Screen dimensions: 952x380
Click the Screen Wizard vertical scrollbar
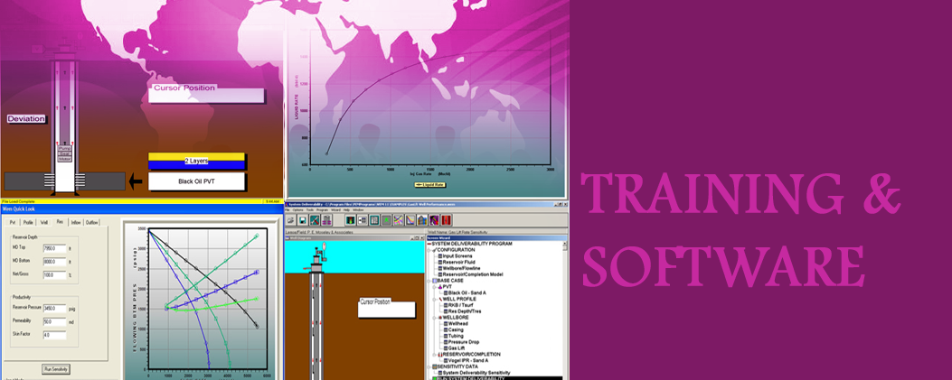[x=565, y=309]
